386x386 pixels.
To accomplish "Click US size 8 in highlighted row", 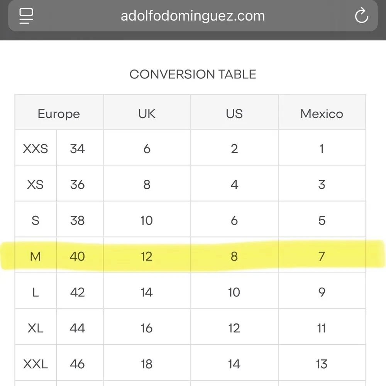I will 234,256.
